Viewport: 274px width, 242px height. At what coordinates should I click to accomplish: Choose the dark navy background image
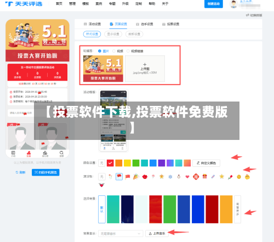coord(127,209)
